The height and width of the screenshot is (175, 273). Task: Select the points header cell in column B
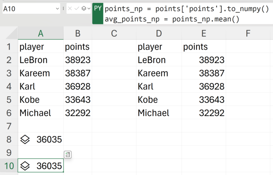(77, 47)
